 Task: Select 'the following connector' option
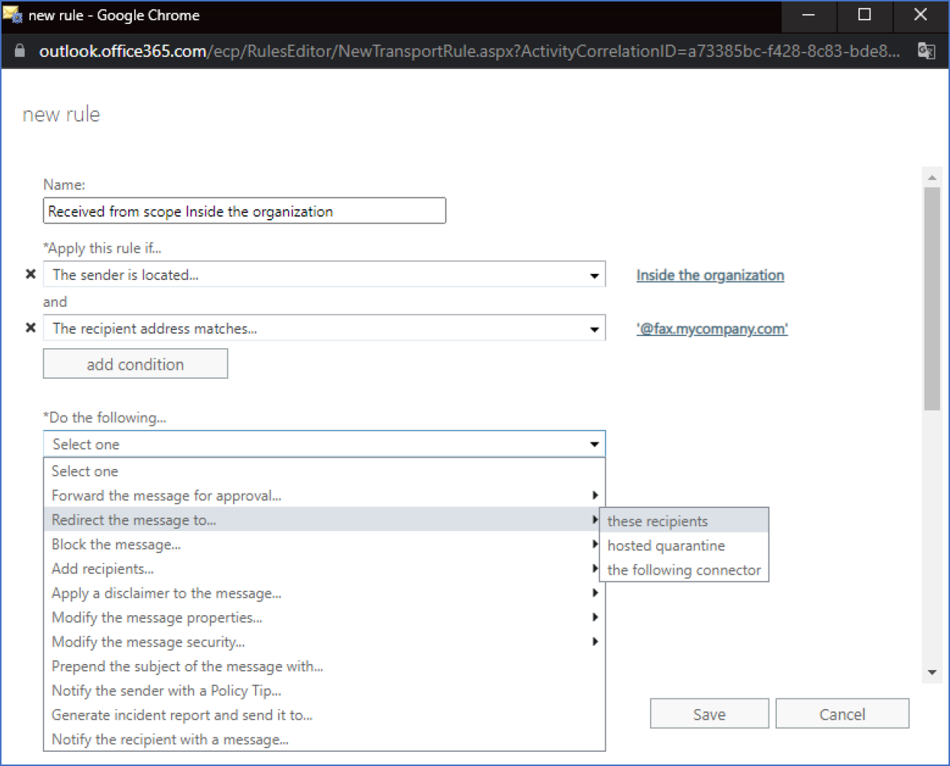[x=684, y=570]
